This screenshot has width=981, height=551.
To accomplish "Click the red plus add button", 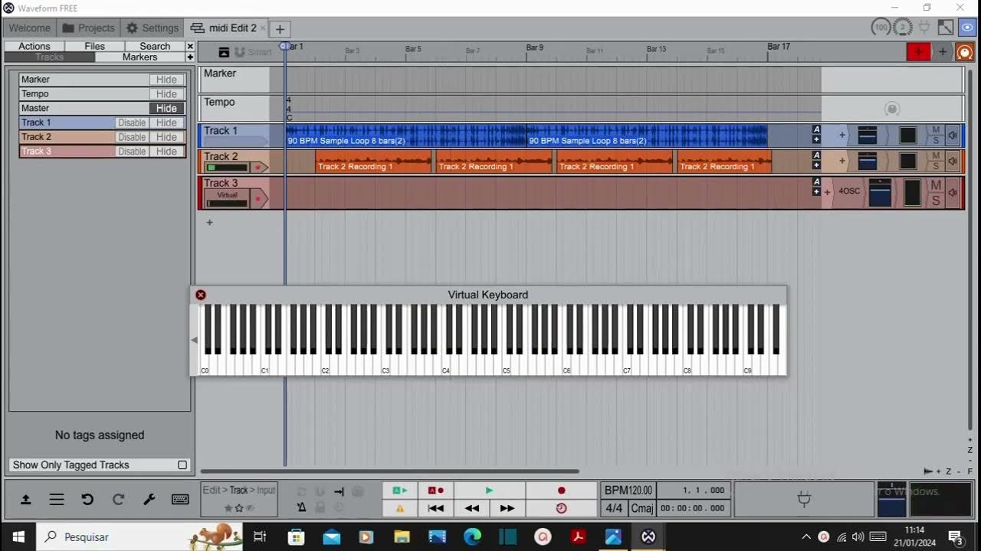I will (x=918, y=51).
